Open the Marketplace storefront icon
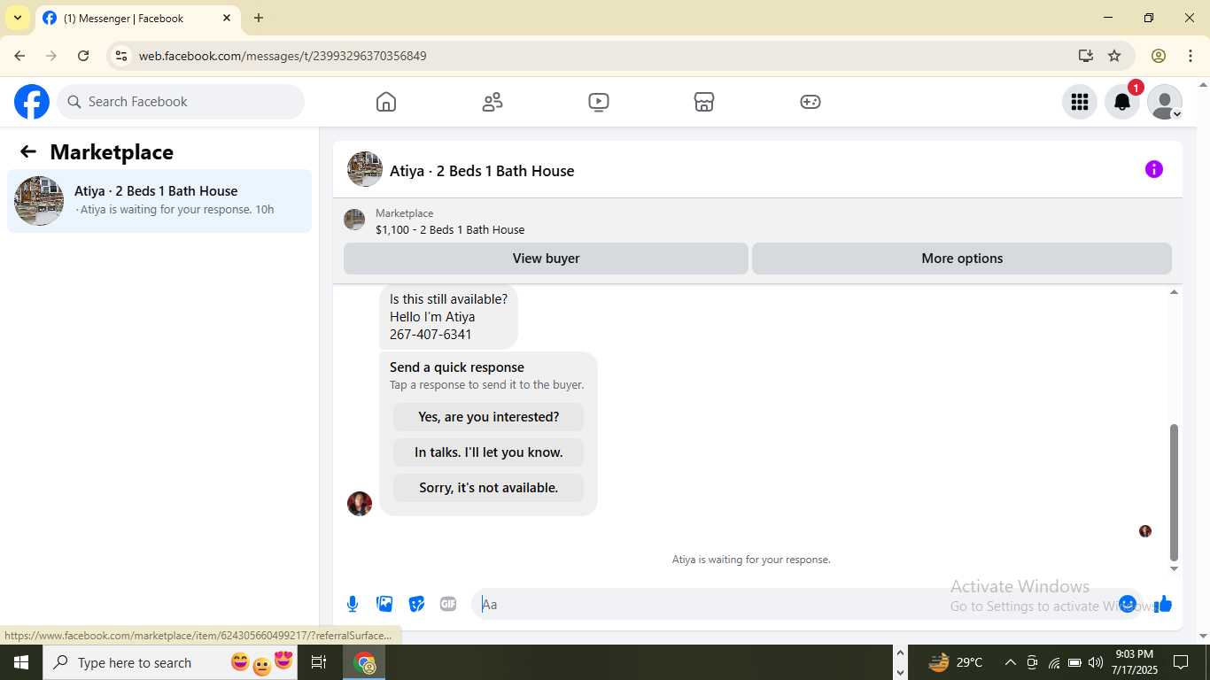Image resolution: width=1210 pixels, height=680 pixels. 704,102
